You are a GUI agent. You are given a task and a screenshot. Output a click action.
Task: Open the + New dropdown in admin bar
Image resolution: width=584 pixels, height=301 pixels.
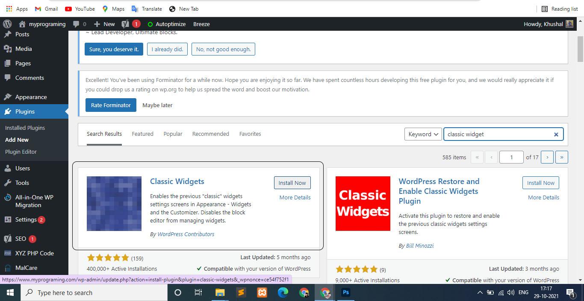coord(104,24)
